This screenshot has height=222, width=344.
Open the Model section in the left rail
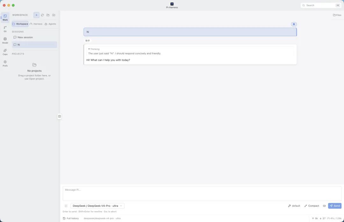click(5, 40)
